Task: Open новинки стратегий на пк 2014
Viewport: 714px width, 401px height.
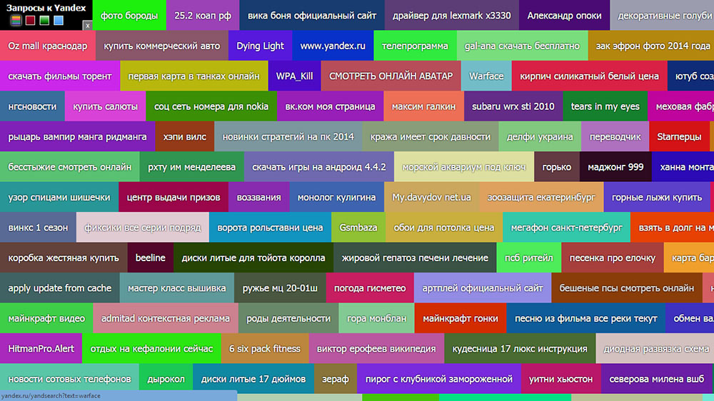Action: coord(288,136)
